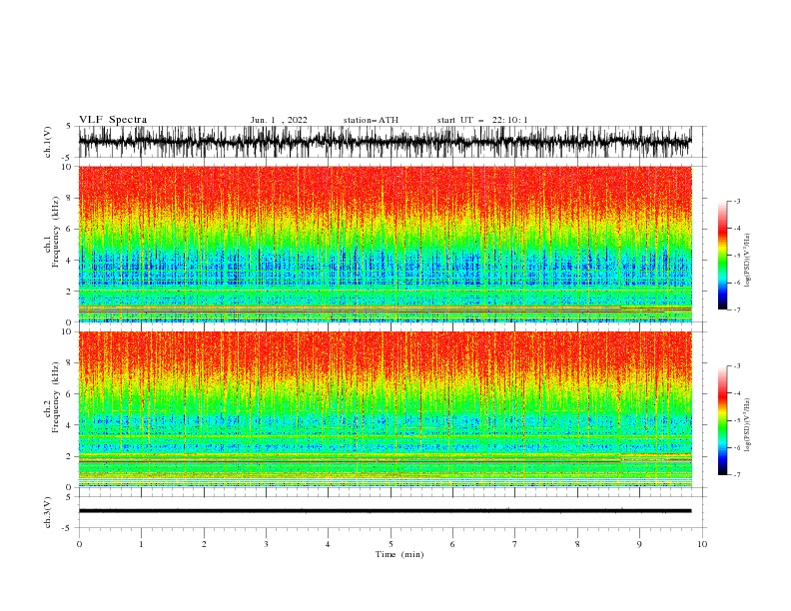Click the ch.1 colorbar "log(PSD)(V²/Hz)" label
791x611 pixels.
(x=748, y=261)
